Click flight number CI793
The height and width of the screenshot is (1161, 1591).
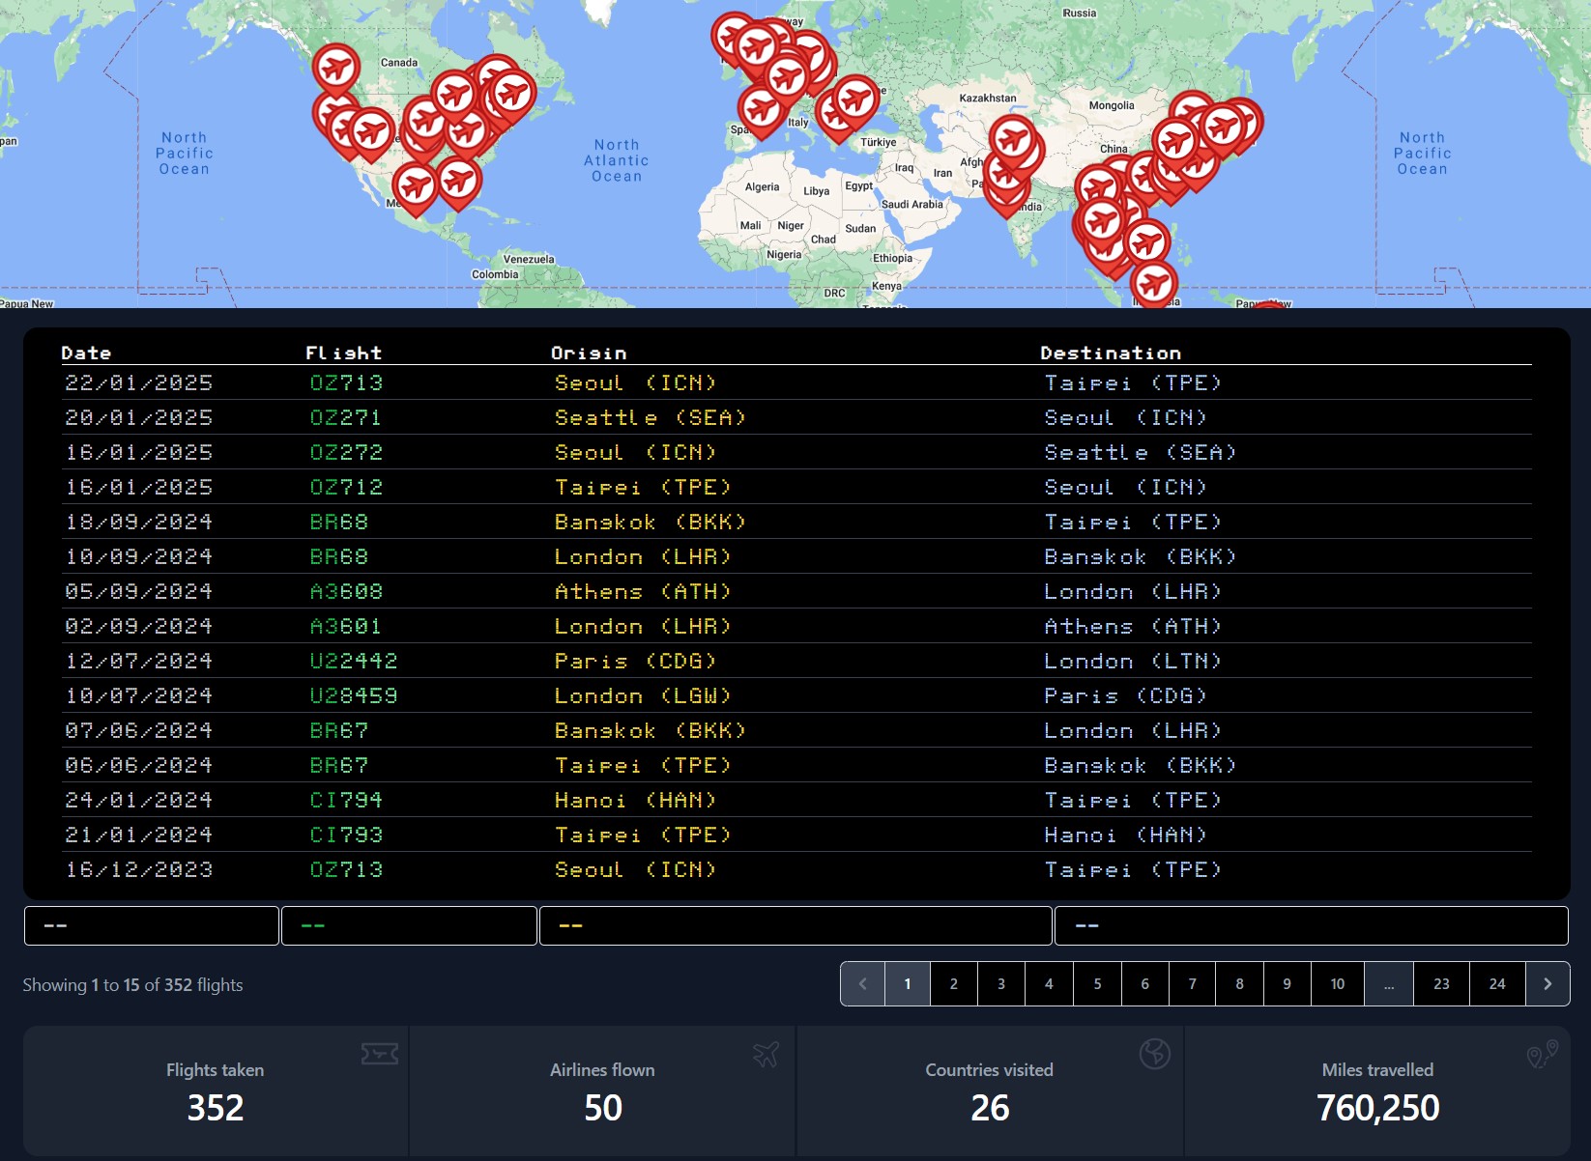pyautogui.click(x=346, y=835)
